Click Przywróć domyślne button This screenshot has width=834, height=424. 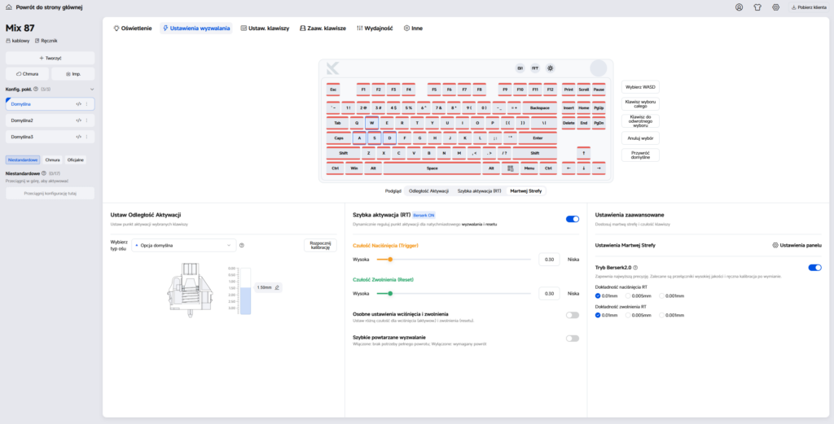[x=640, y=155]
